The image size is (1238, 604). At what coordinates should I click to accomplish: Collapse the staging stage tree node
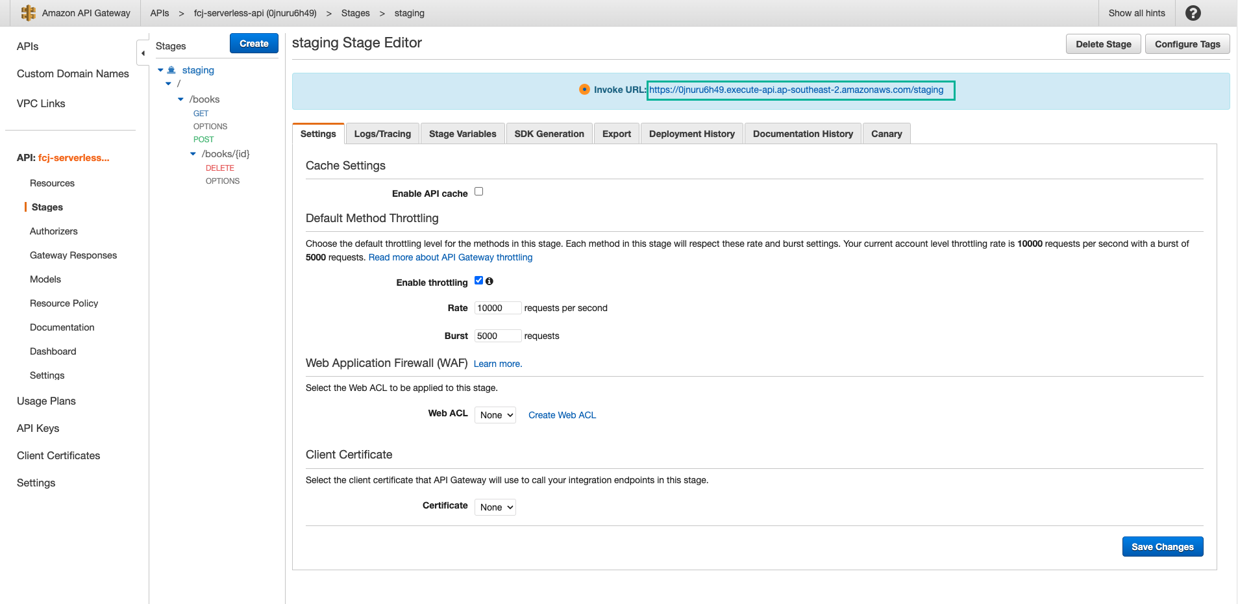[160, 70]
